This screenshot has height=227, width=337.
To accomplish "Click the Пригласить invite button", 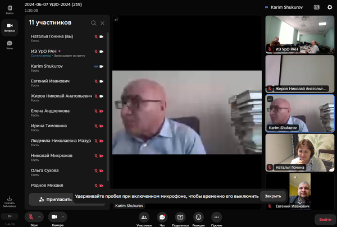I will click(55, 199).
